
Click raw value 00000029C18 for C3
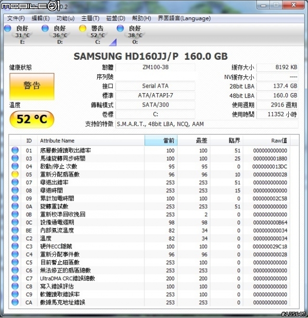270,247
